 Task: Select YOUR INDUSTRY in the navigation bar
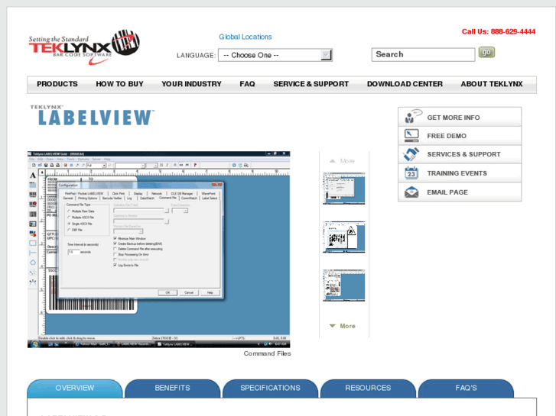point(191,84)
